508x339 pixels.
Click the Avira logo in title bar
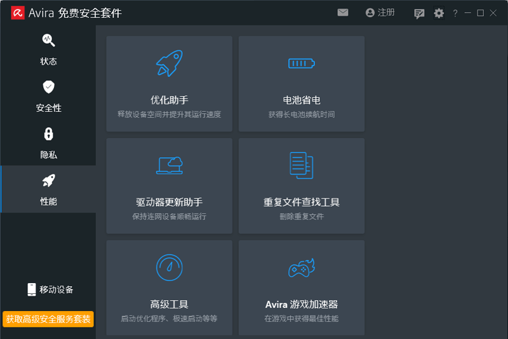click(17, 13)
